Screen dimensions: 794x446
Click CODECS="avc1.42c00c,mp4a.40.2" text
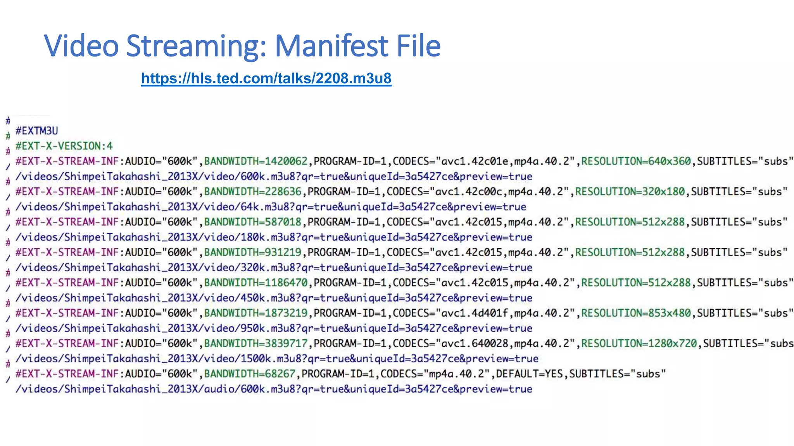coord(478,192)
